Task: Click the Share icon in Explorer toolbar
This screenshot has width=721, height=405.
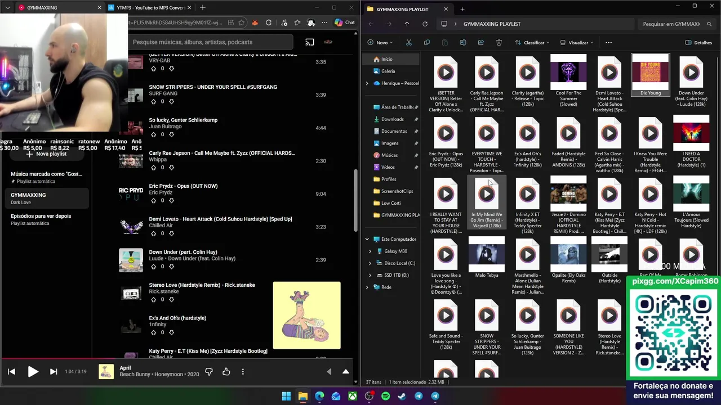Action: [481, 42]
